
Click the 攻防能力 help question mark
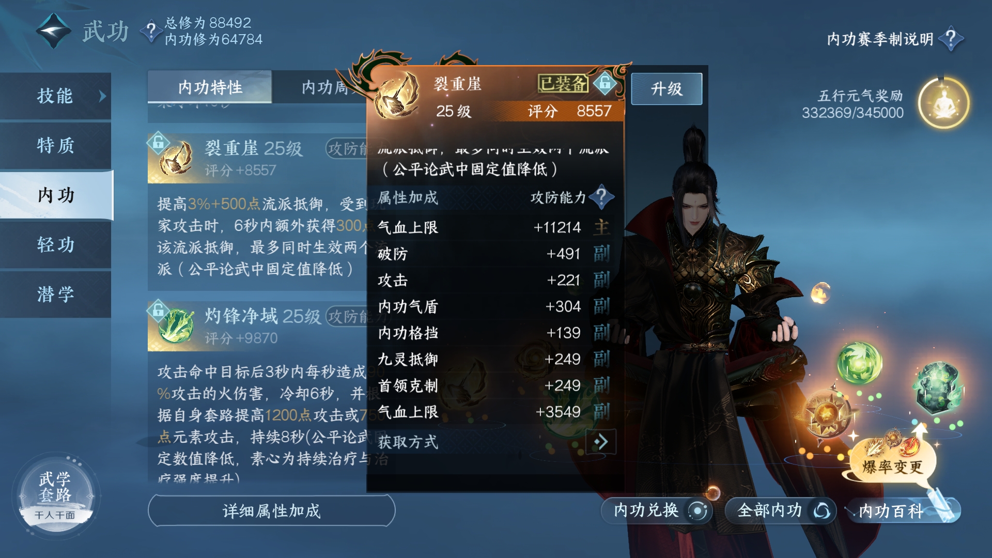tap(601, 197)
